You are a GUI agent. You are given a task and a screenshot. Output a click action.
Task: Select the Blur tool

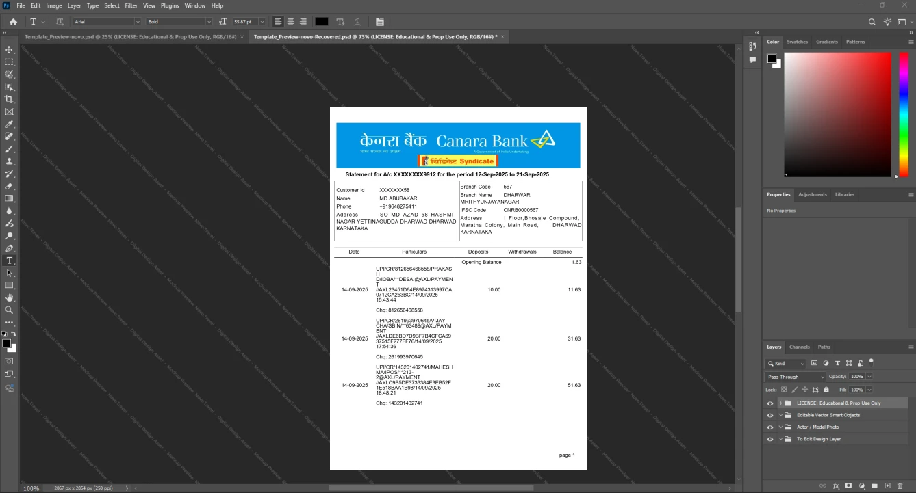(10, 211)
